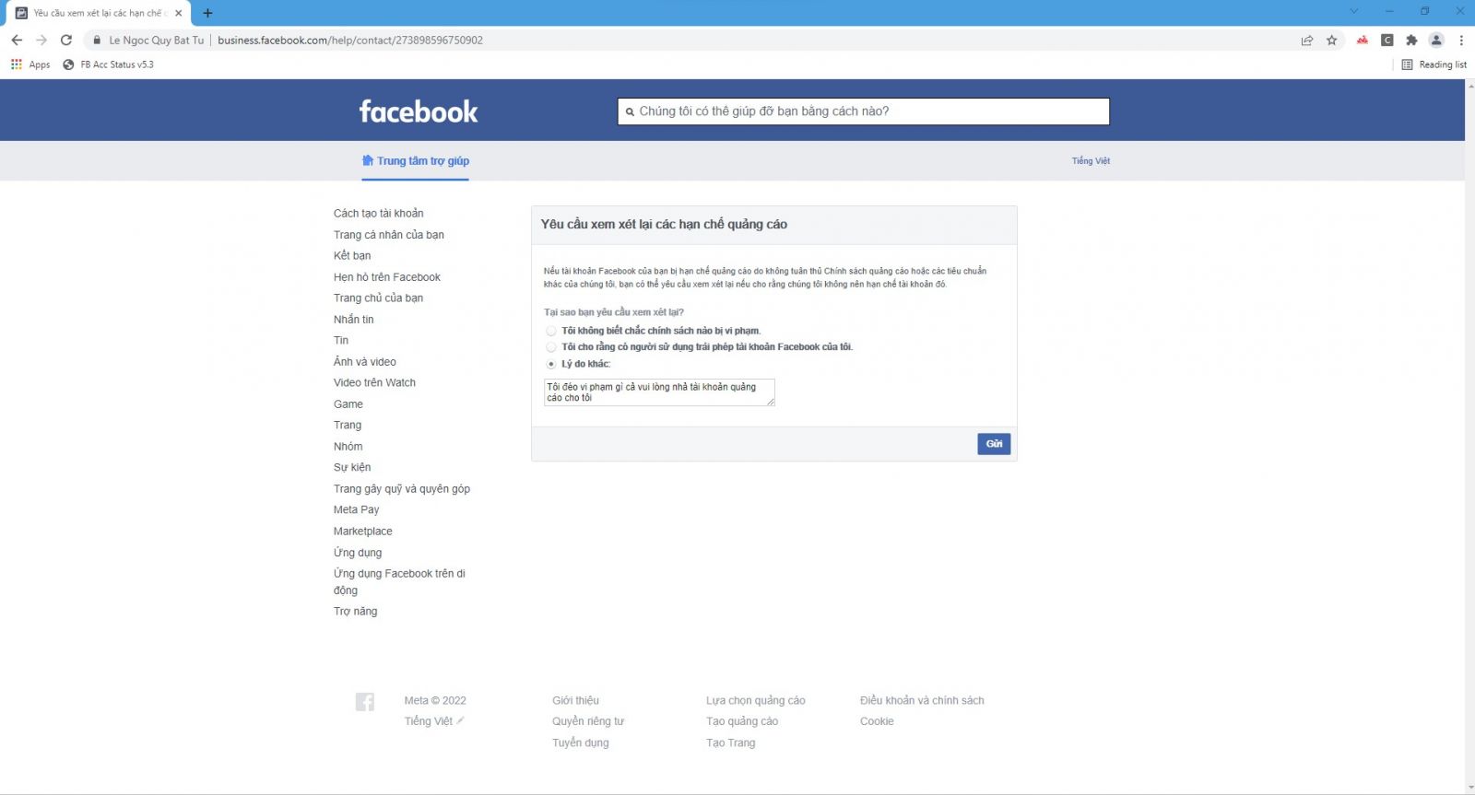Open 'Hẹn hò trên Facebook' help topic

[387, 277]
